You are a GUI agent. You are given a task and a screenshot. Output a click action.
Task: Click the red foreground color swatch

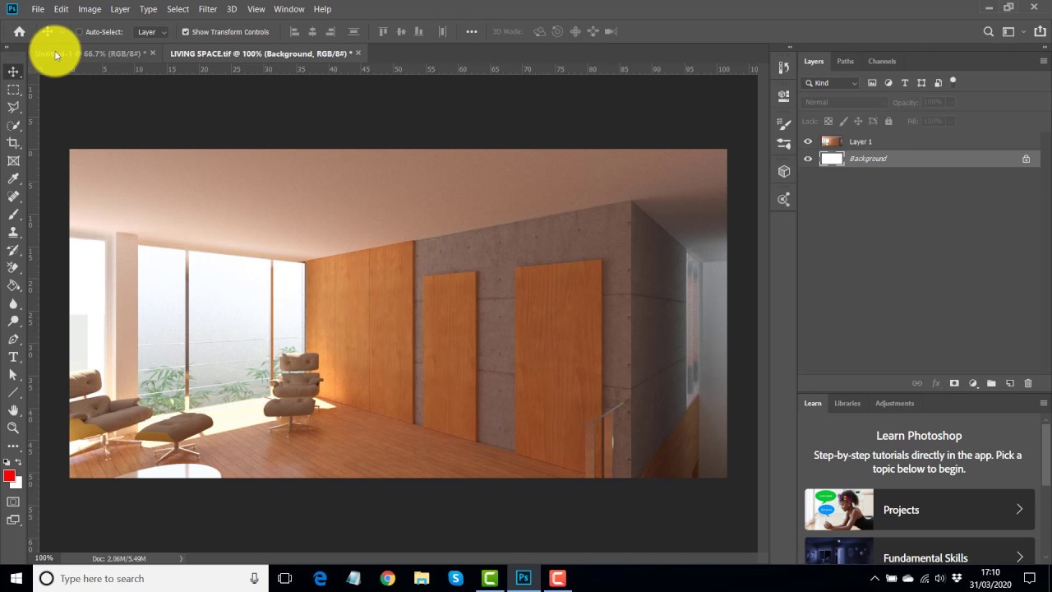[x=9, y=476]
